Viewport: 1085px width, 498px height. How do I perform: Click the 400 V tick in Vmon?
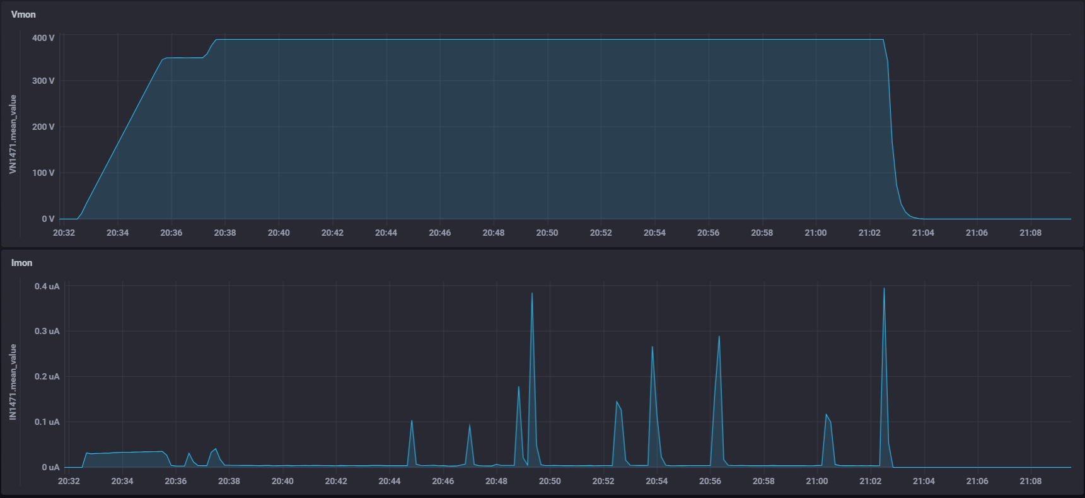tap(44, 38)
